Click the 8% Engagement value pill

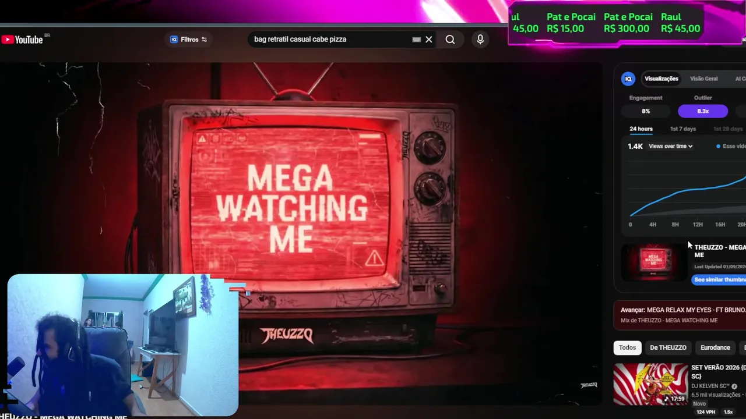(646, 111)
